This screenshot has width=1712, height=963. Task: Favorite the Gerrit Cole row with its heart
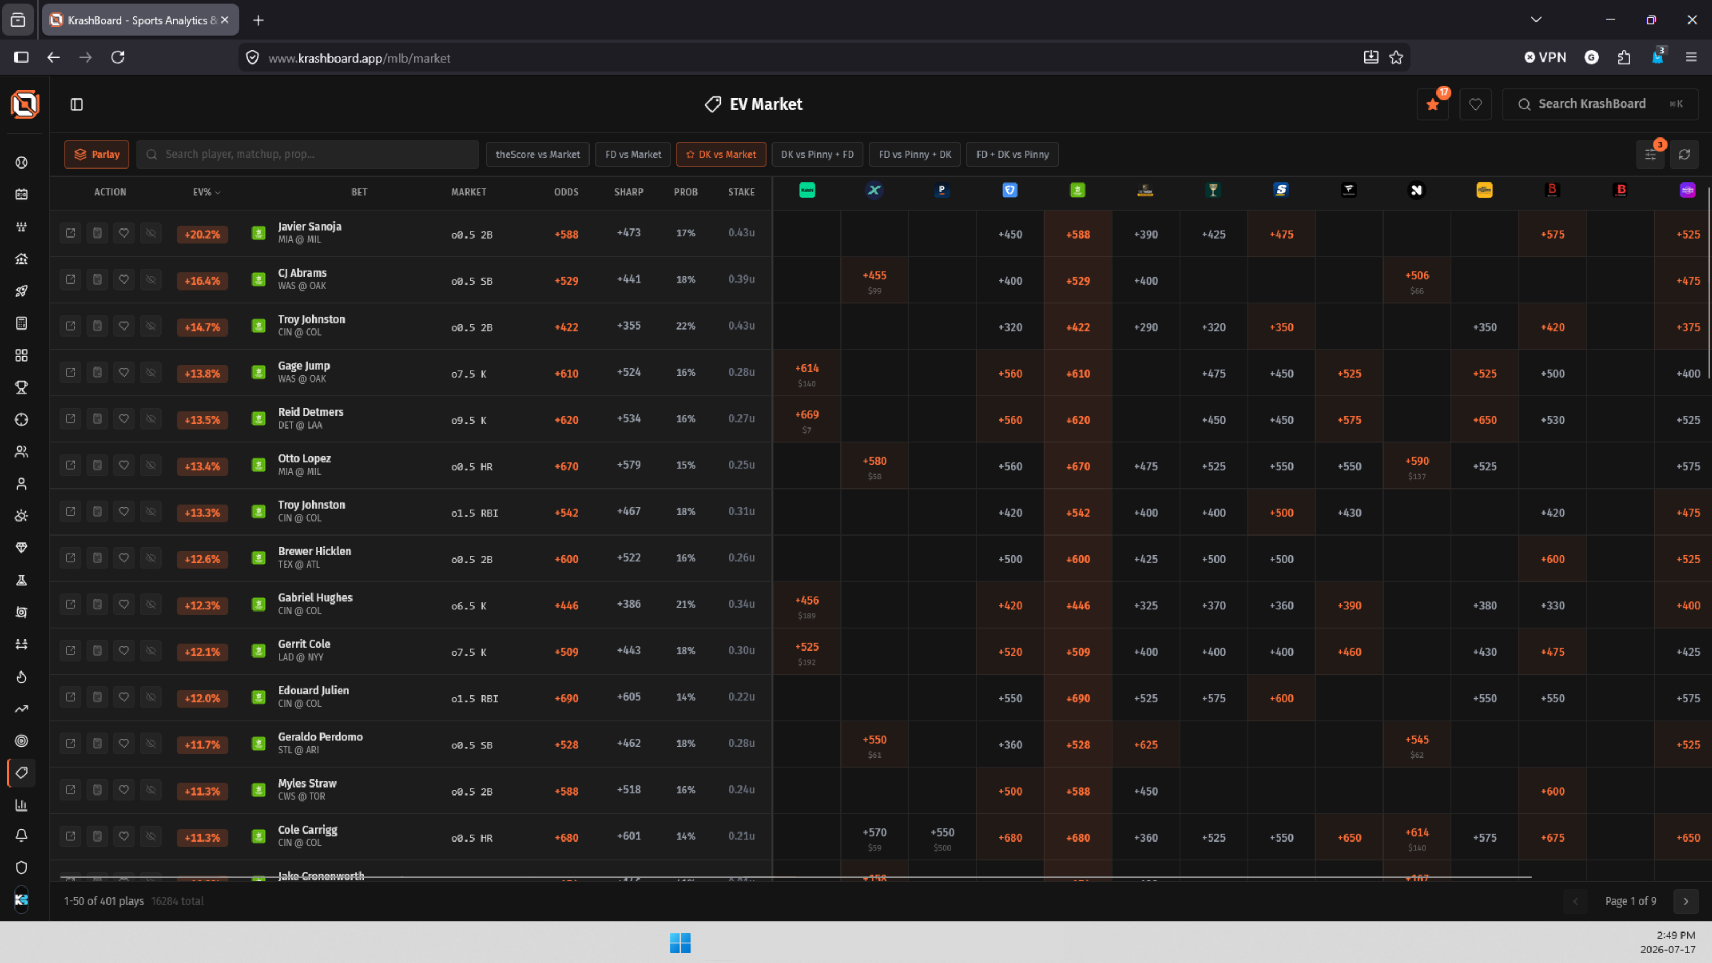[124, 651]
